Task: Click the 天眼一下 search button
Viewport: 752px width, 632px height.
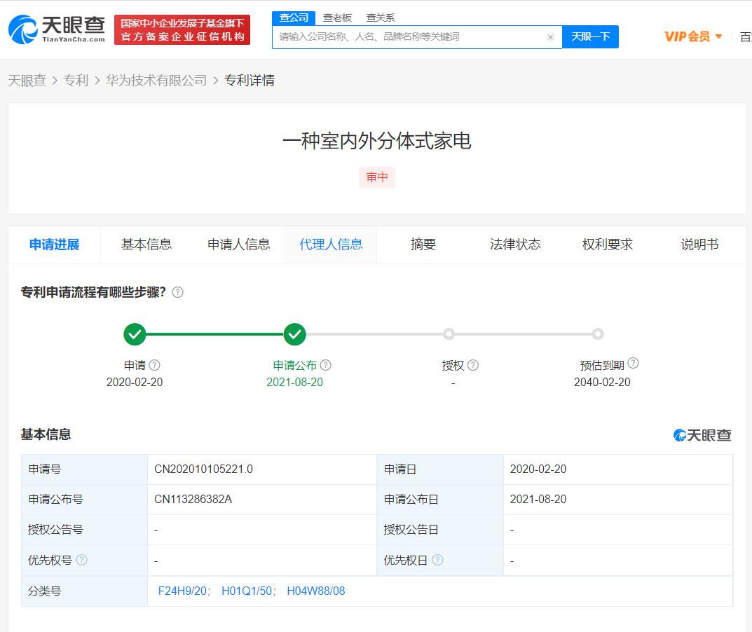Action: pyautogui.click(x=590, y=37)
